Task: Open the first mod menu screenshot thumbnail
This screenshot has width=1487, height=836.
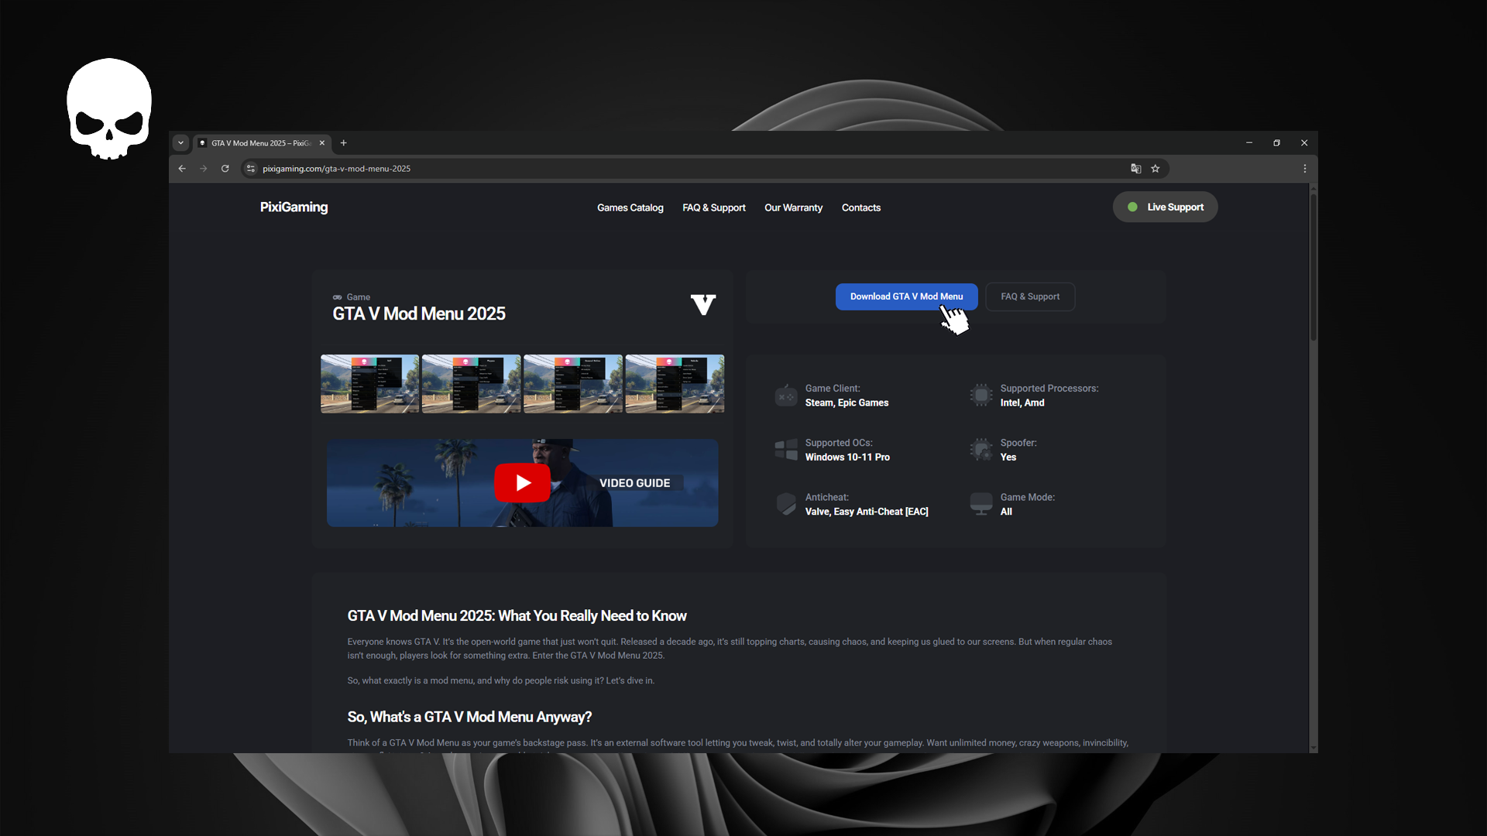Action: point(370,384)
